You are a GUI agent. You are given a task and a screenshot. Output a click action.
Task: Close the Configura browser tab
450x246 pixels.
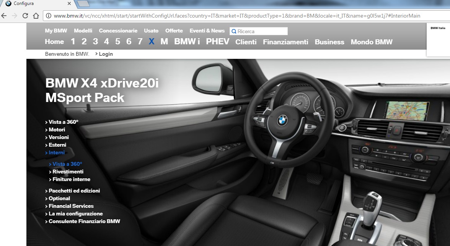69,3
